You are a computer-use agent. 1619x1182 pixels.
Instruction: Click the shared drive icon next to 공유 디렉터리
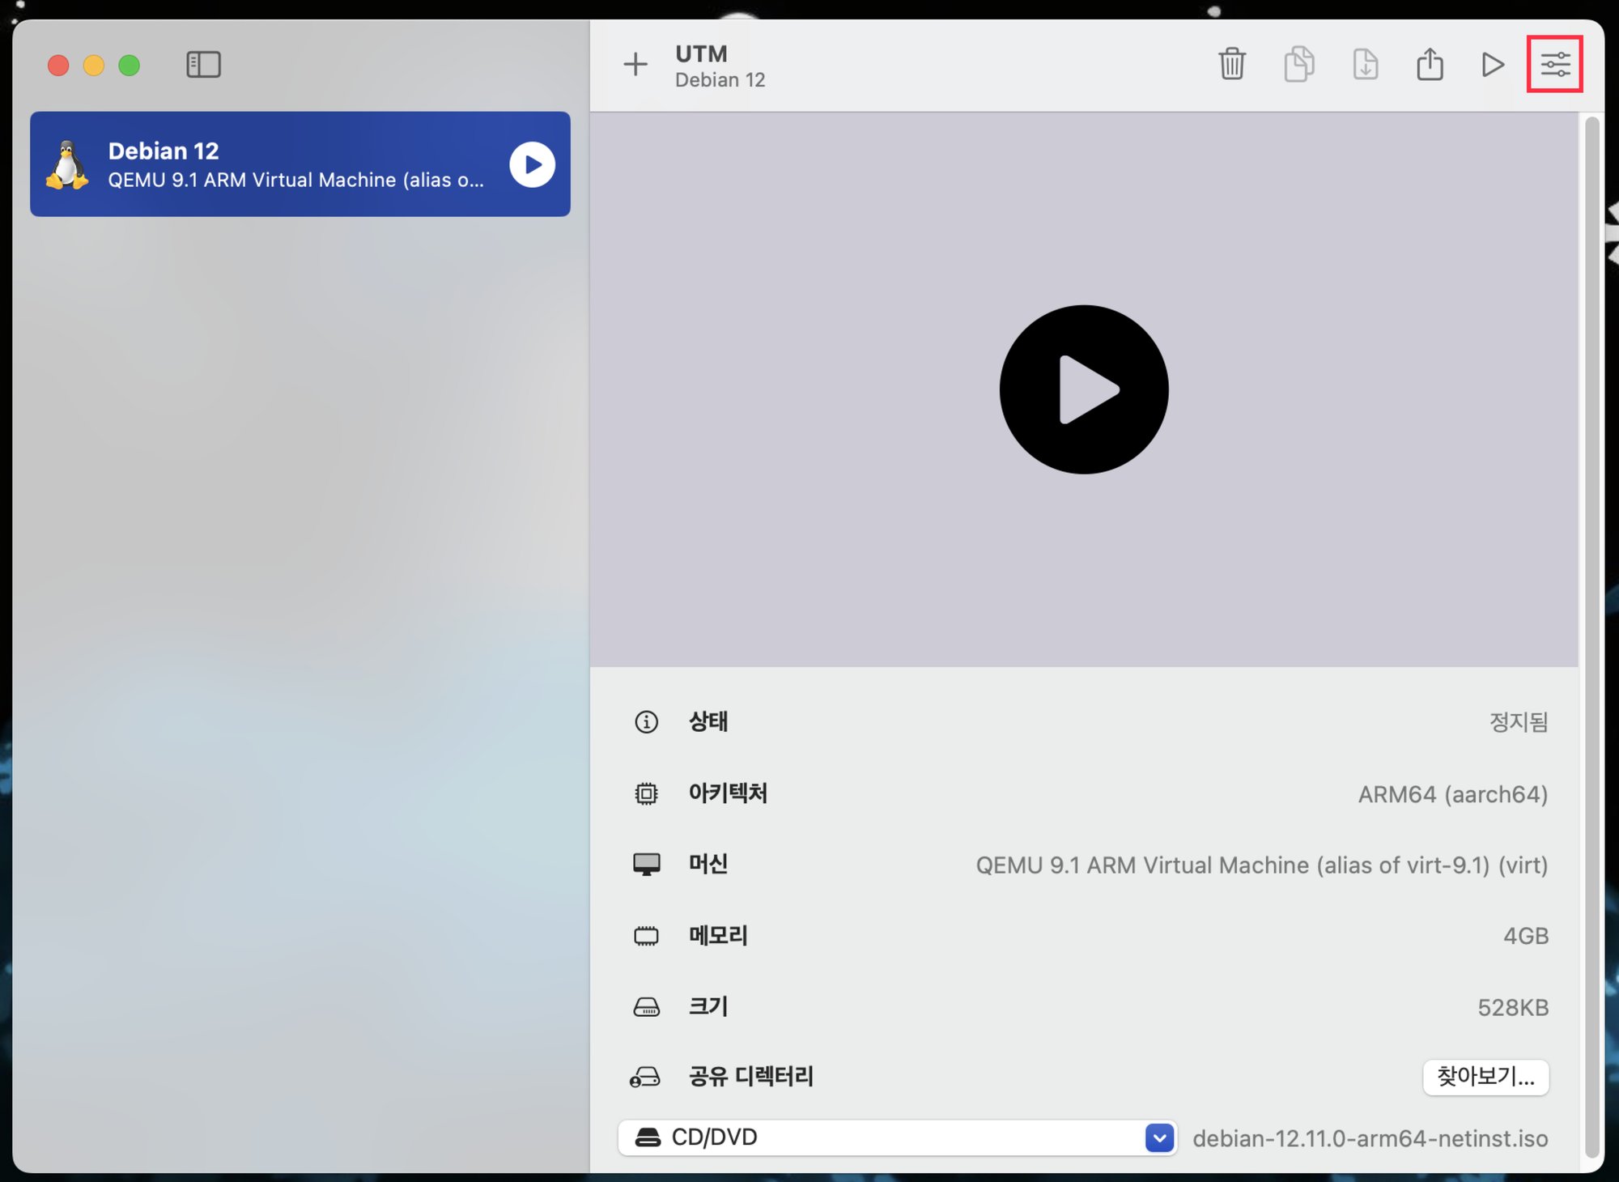pyautogui.click(x=645, y=1077)
